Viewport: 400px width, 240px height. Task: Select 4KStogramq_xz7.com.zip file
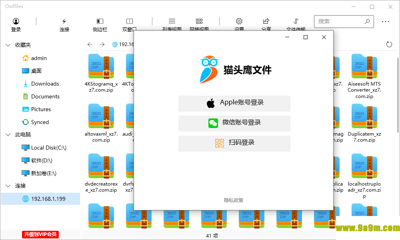point(101,73)
